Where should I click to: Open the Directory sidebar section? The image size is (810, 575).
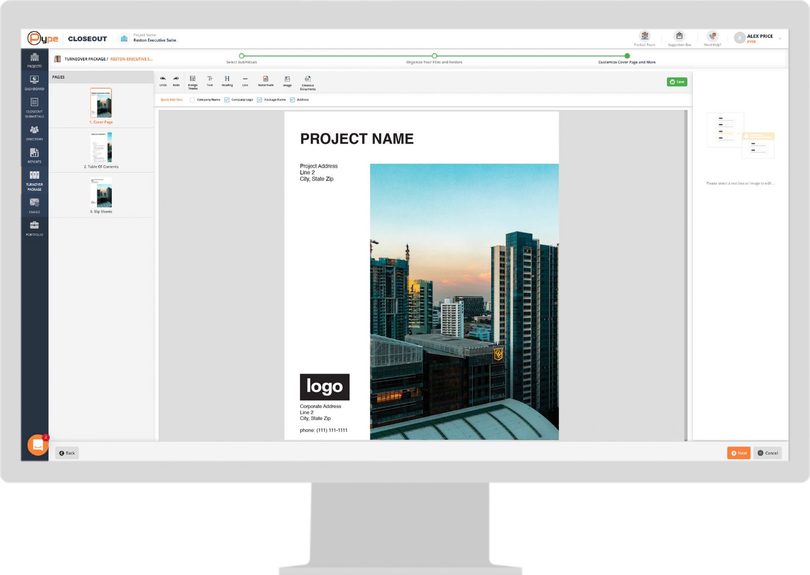tap(34, 133)
